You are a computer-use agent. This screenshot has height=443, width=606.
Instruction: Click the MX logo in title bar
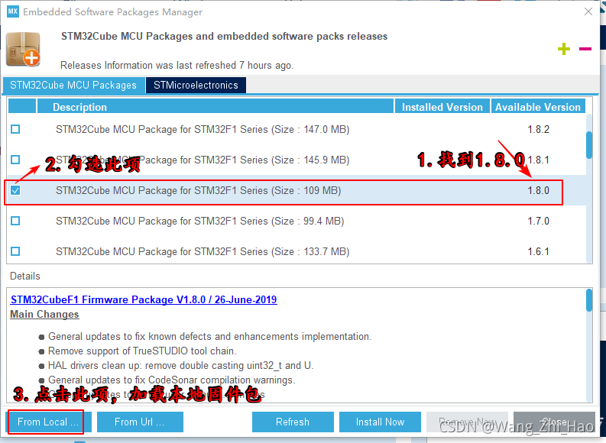point(13,11)
